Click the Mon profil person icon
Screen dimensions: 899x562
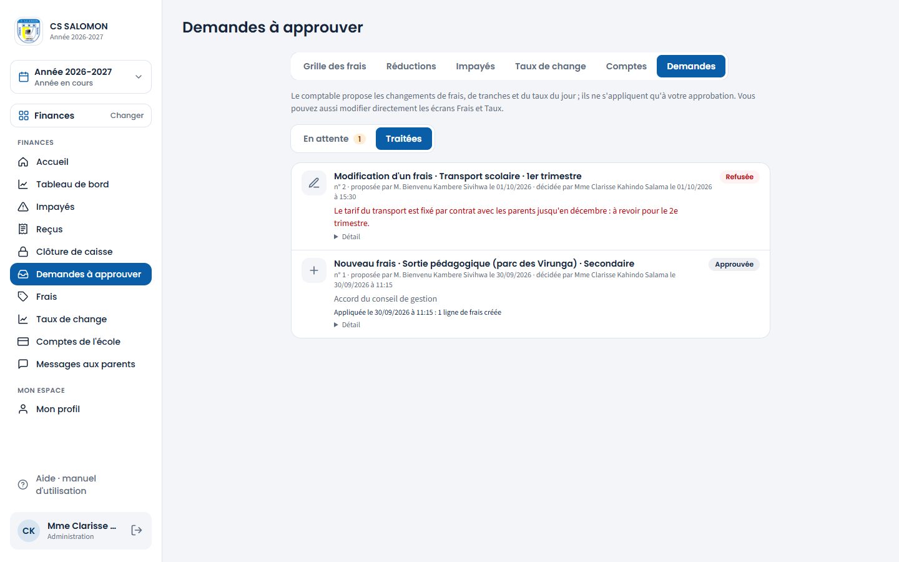tap(23, 409)
